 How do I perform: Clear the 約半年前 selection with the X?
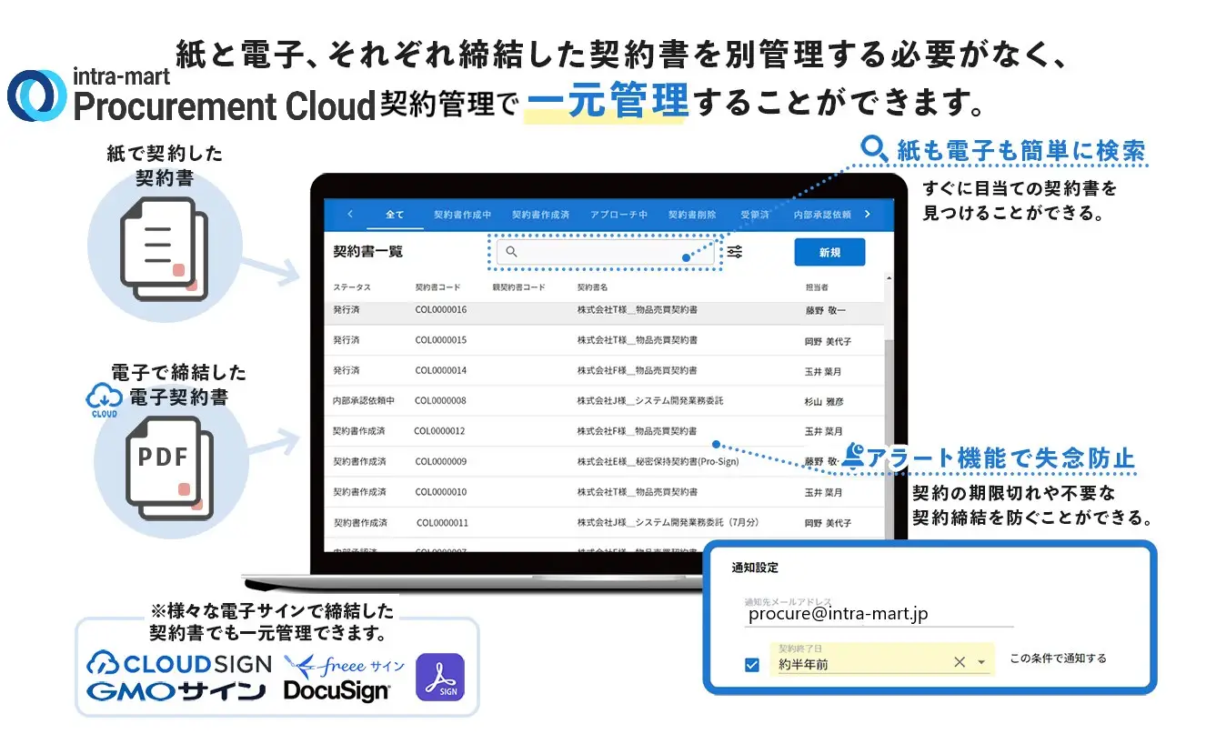tap(960, 662)
